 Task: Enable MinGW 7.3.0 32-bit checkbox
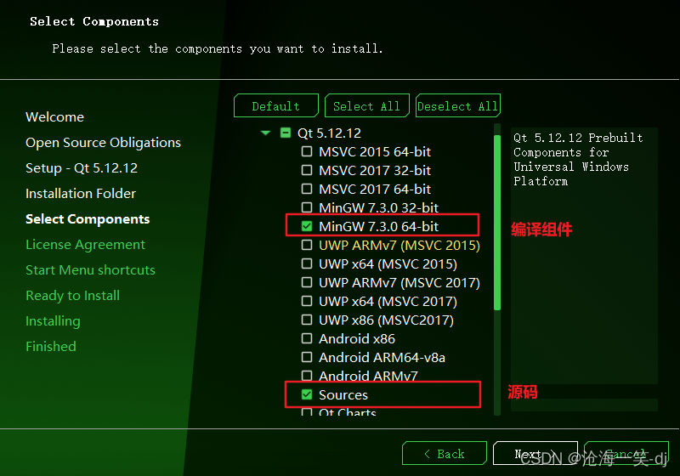click(x=307, y=207)
